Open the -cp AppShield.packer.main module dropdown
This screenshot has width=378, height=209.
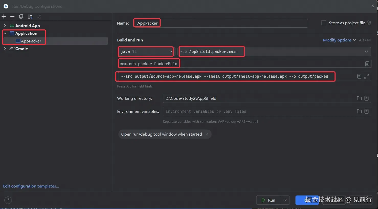(274, 52)
